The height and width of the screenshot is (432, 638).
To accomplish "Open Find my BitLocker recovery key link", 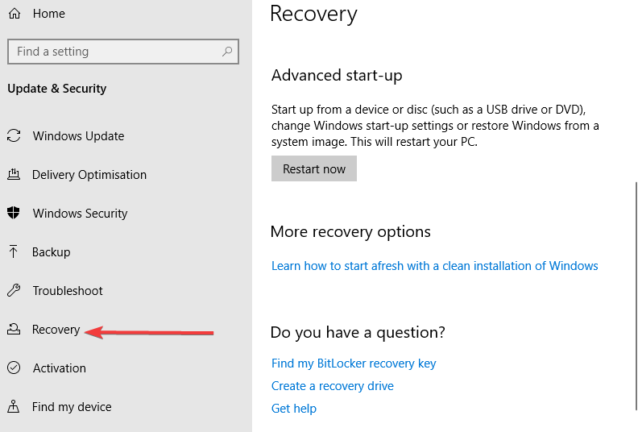I will [x=354, y=363].
